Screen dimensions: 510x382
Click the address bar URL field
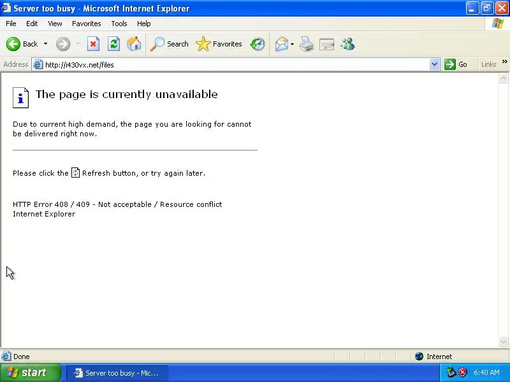236,65
